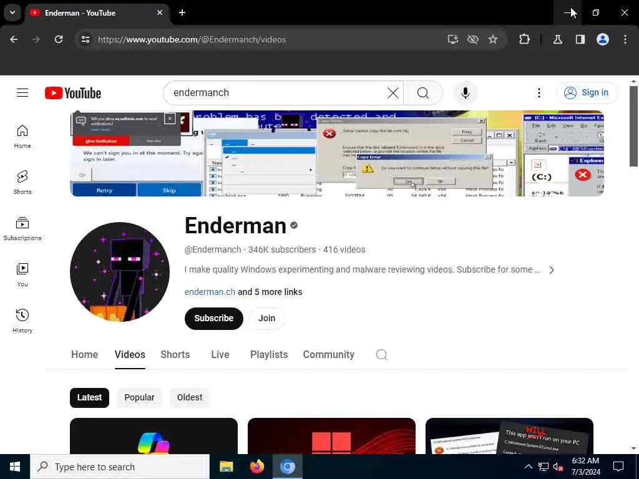The width and height of the screenshot is (639, 479).
Task: Click the Enderman channel avatar
Action: (x=120, y=272)
